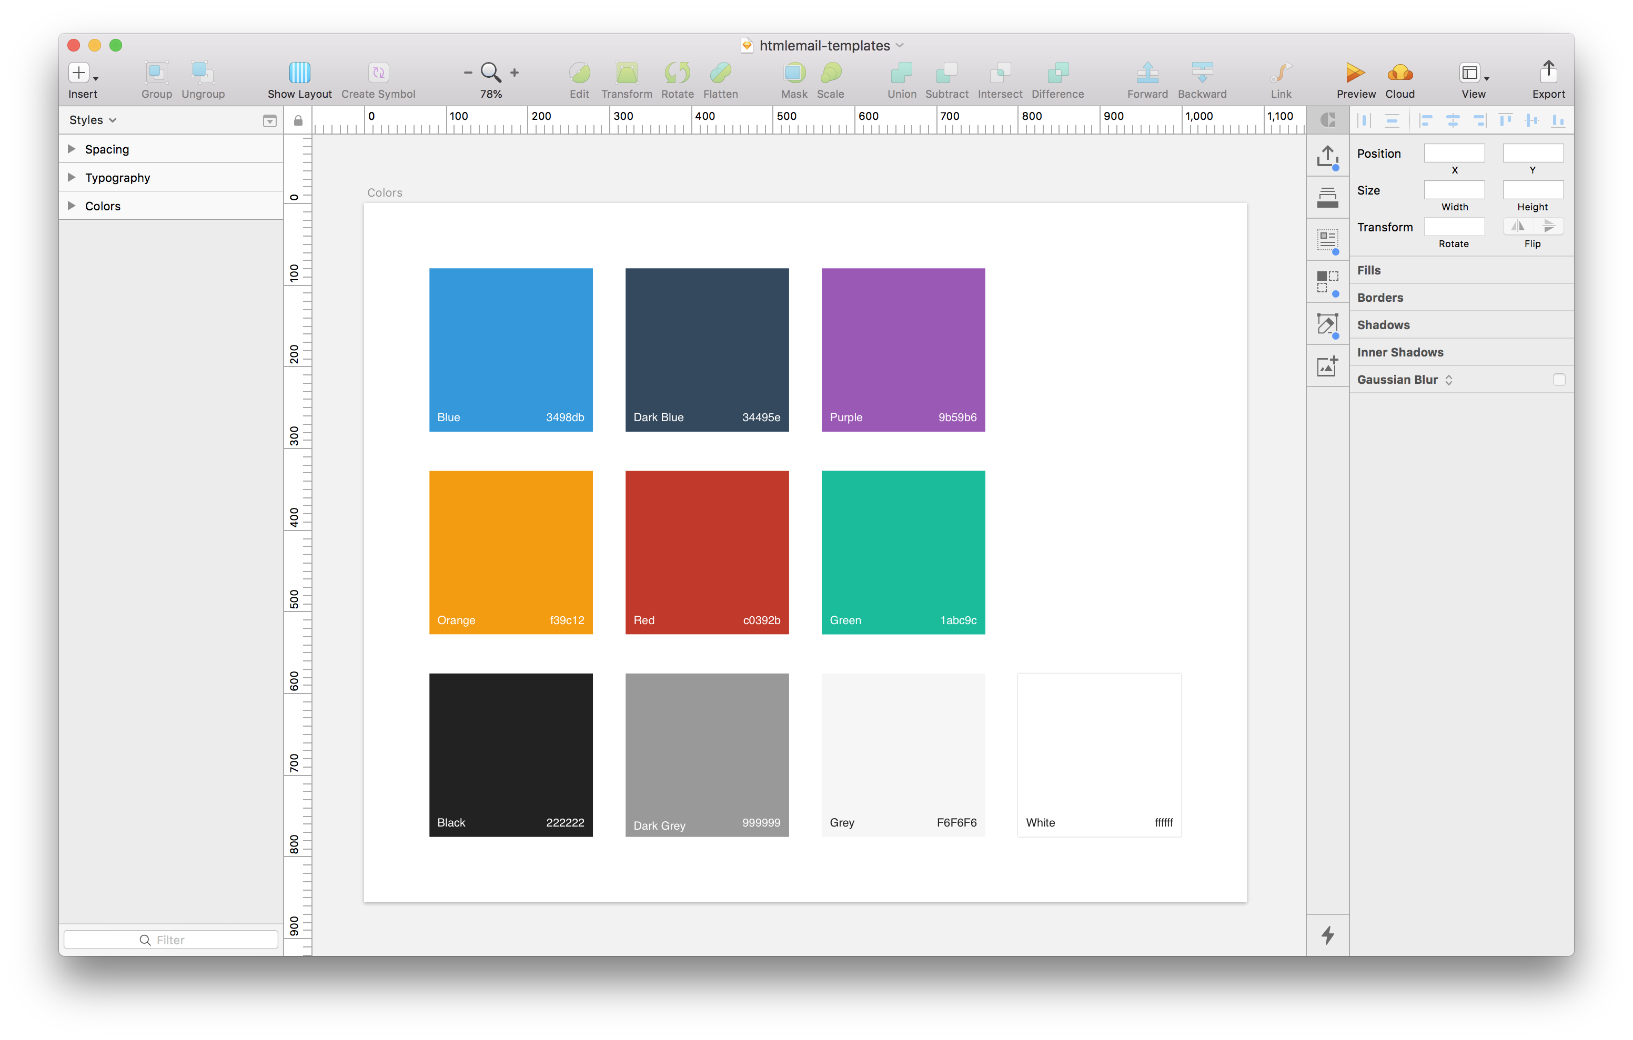Image resolution: width=1633 pixels, height=1040 pixels.
Task: Click the ruler lock icon
Action: click(x=298, y=121)
